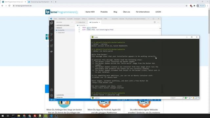Open the Blog navigation link

(115, 12)
